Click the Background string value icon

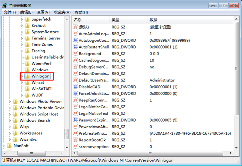[x=75, y=54]
